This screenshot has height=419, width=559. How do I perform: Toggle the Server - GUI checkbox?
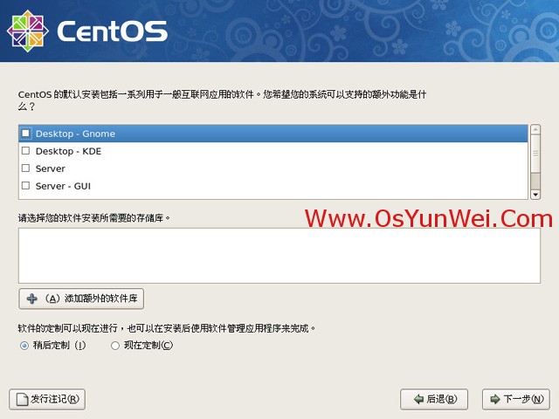(x=25, y=185)
